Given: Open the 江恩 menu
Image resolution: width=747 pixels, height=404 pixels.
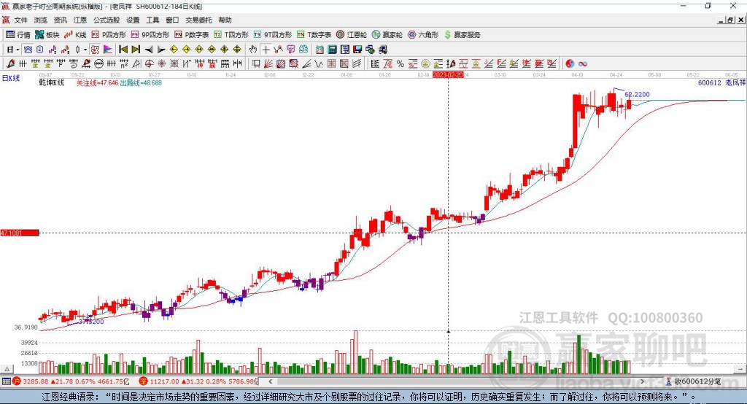Looking at the screenshot, I should point(80,20).
